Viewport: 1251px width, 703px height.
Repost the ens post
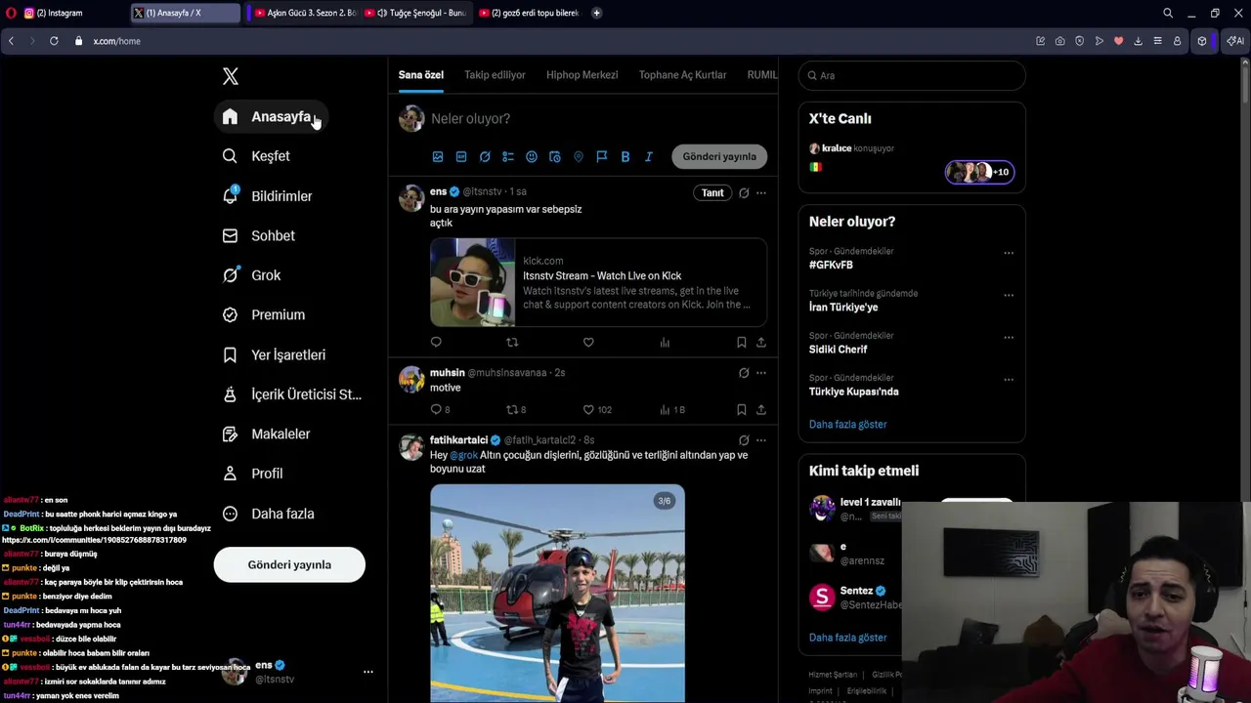pyautogui.click(x=512, y=342)
